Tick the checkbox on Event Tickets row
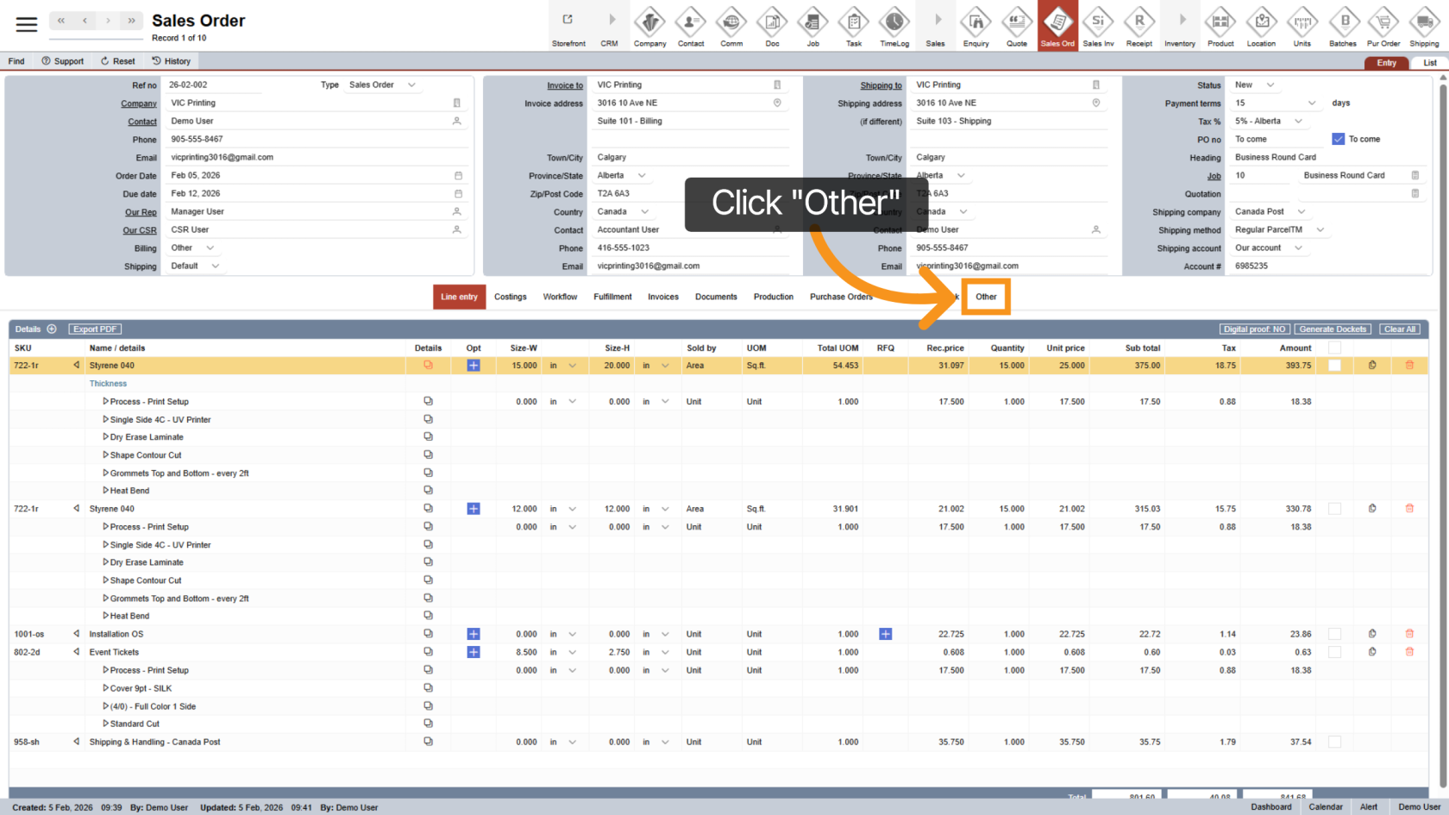This screenshot has width=1449, height=815. click(1334, 652)
